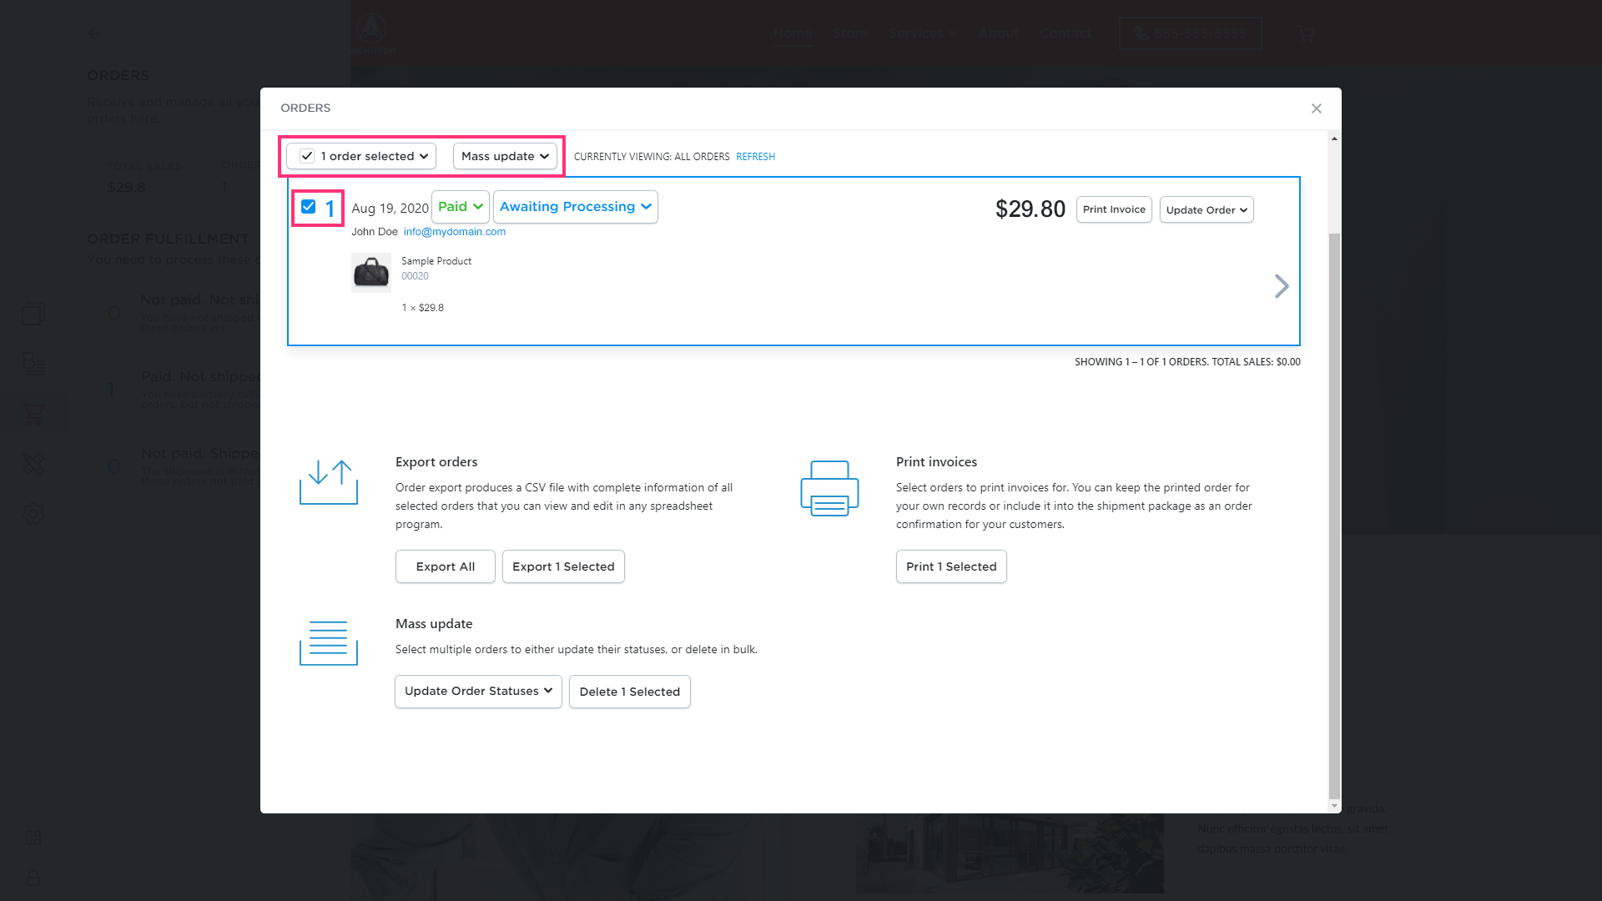Click the Print 1 Selected button
This screenshot has width=1602, height=901.
[951, 566]
